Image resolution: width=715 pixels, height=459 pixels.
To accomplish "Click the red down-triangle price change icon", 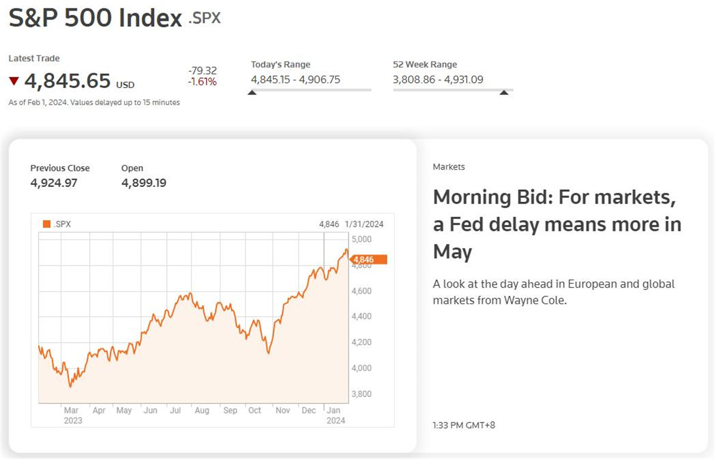I will [14, 81].
